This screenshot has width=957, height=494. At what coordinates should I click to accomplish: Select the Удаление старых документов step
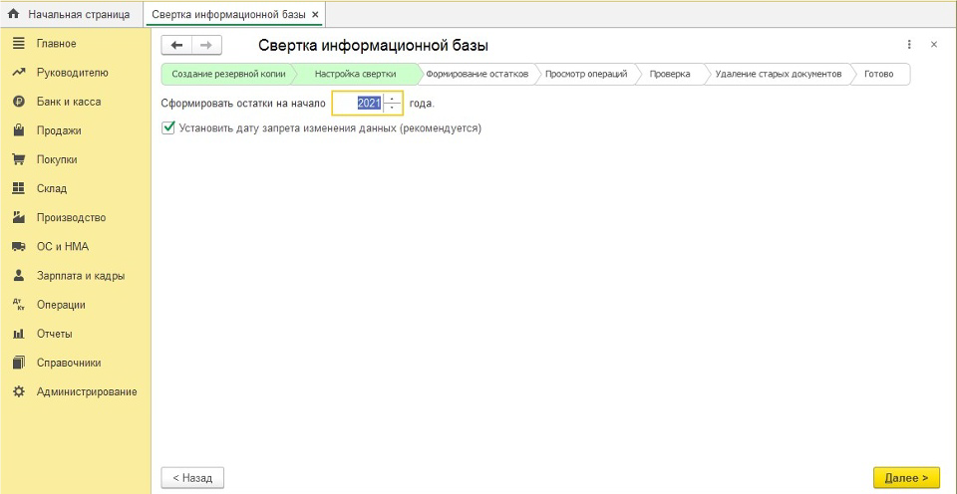coord(779,74)
